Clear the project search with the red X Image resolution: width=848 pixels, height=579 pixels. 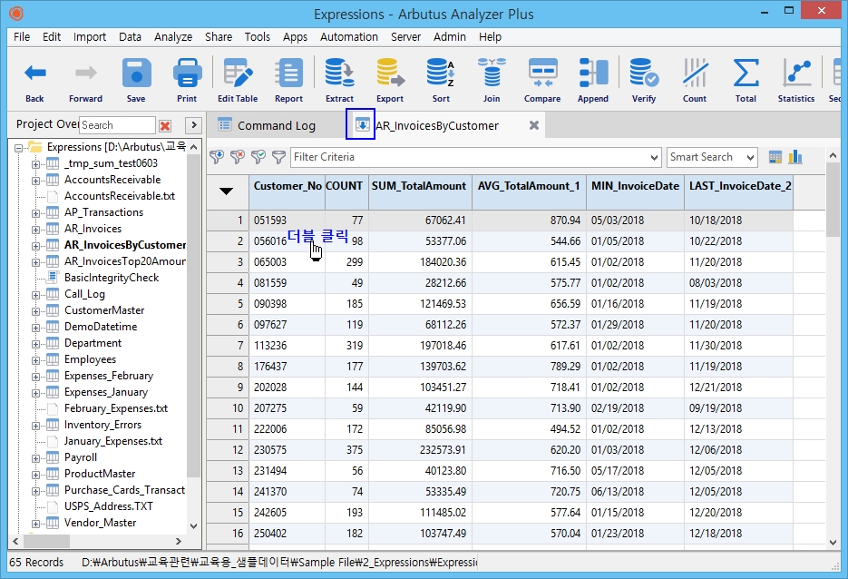pos(165,125)
